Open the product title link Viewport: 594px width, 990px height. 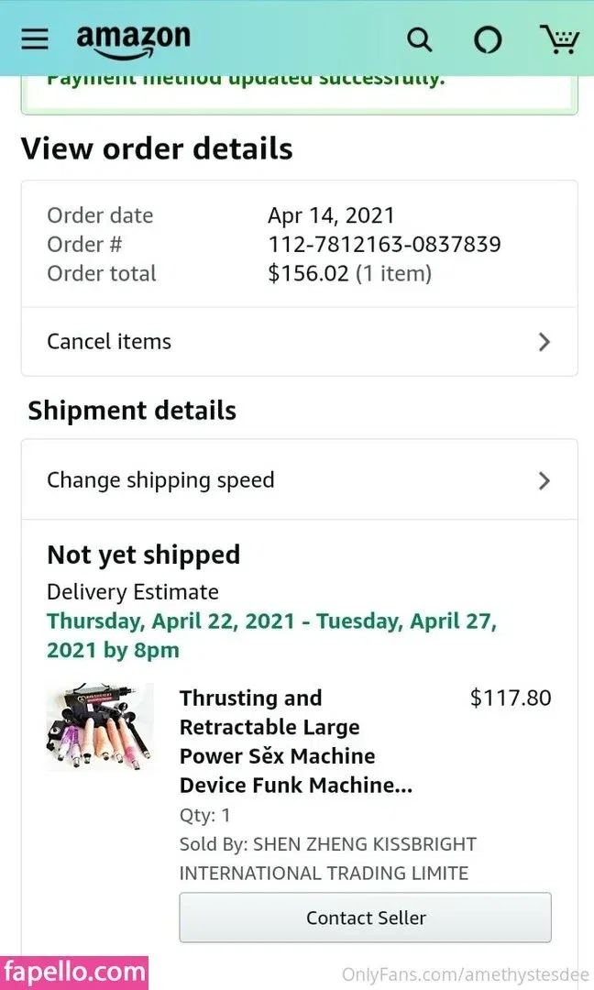point(295,742)
